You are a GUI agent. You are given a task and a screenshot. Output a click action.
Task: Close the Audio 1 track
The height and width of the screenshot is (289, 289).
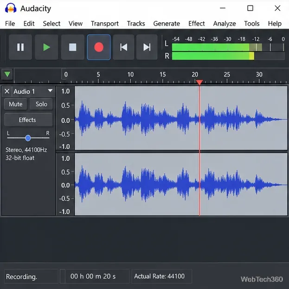coord(7,91)
